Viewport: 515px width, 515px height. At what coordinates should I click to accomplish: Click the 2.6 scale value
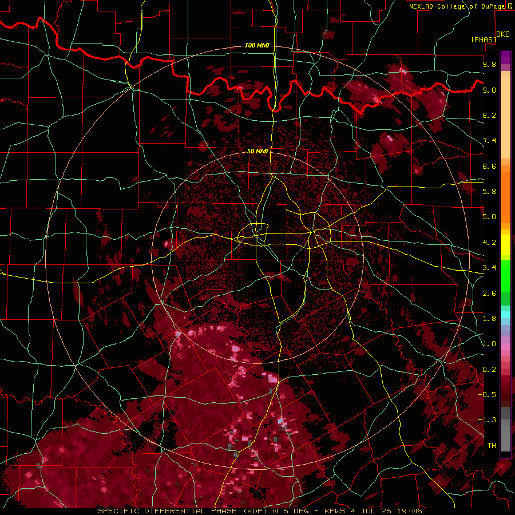[x=489, y=294]
